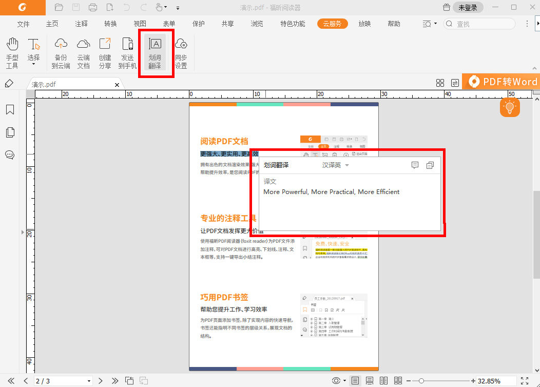Switch to single page view mode
540x387 pixels.
point(355,380)
